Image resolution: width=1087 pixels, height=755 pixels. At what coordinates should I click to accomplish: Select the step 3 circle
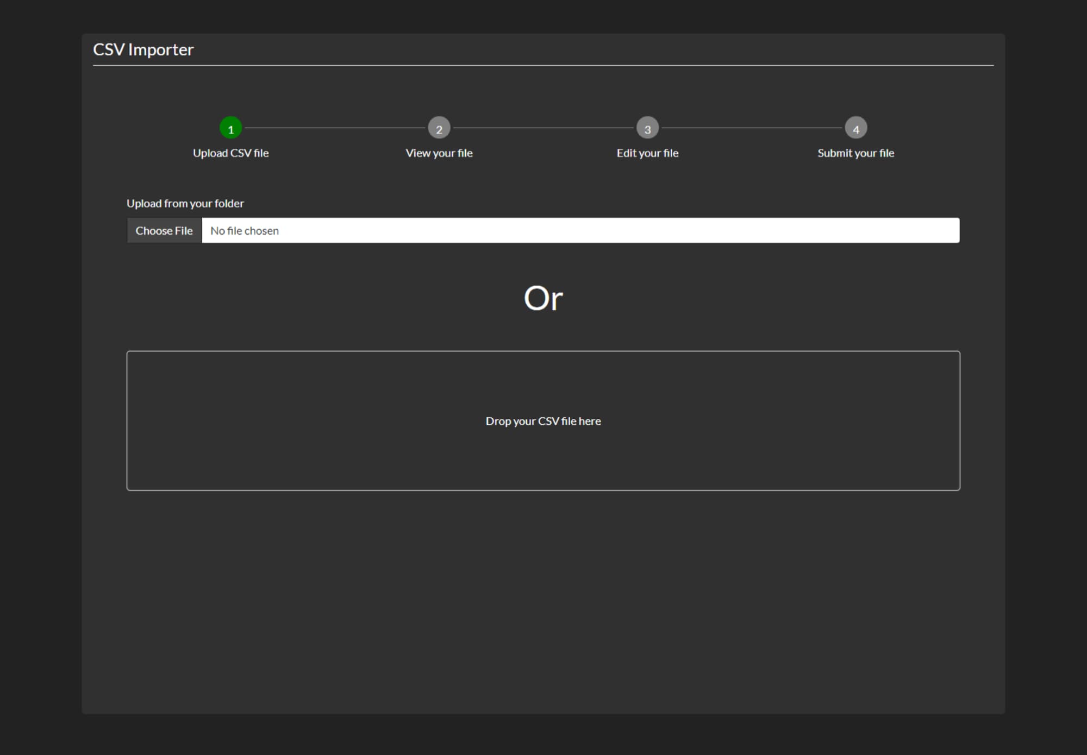(x=647, y=128)
